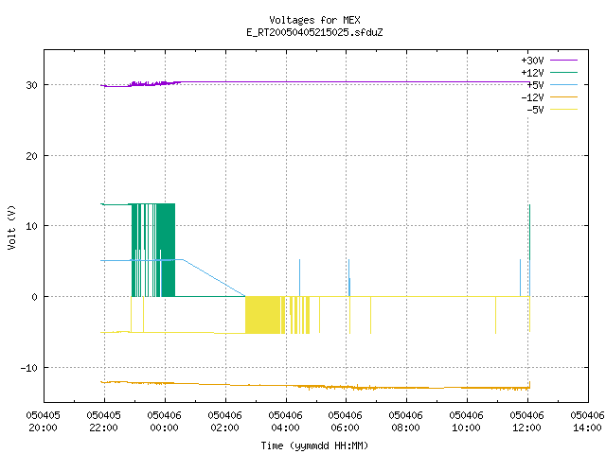Click the +5V legend label
This screenshot has height=454, width=606.
click(535, 85)
